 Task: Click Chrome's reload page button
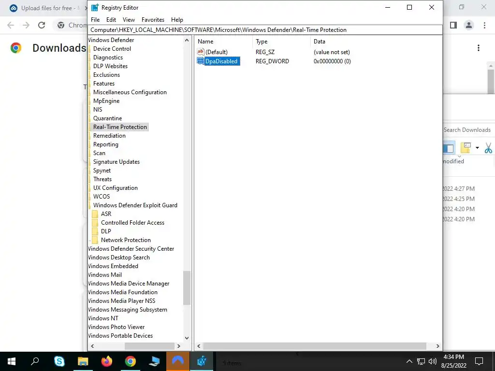point(42,25)
